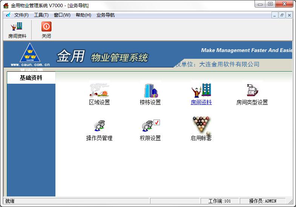Maximize the main application window
Image resolution: width=296 pixels, height=207 pixels.
click(x=270, y=4)
